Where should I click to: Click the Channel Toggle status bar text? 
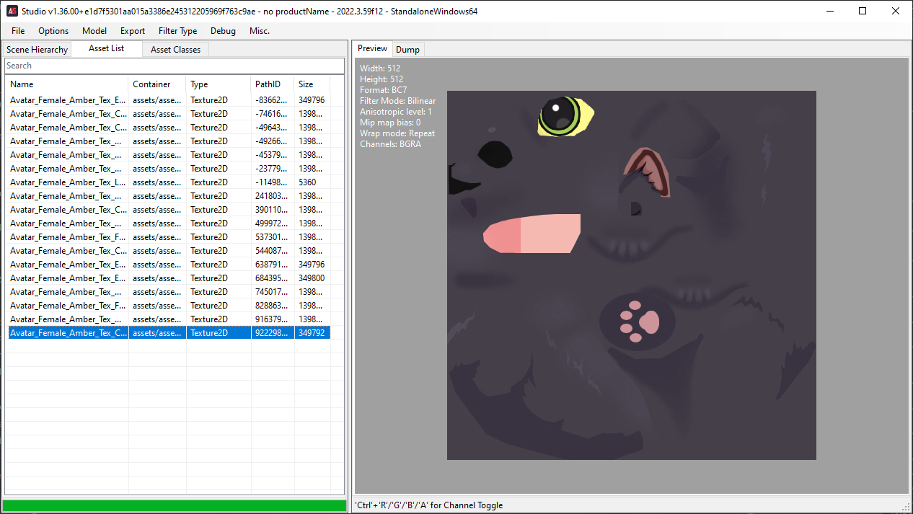[430, 505]
